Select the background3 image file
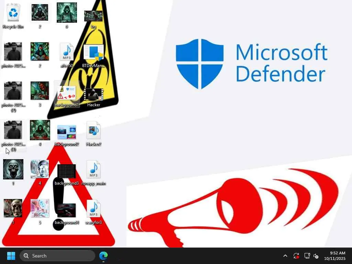The height and width of the screenshot is (264, 352). [x=67, y=174]
